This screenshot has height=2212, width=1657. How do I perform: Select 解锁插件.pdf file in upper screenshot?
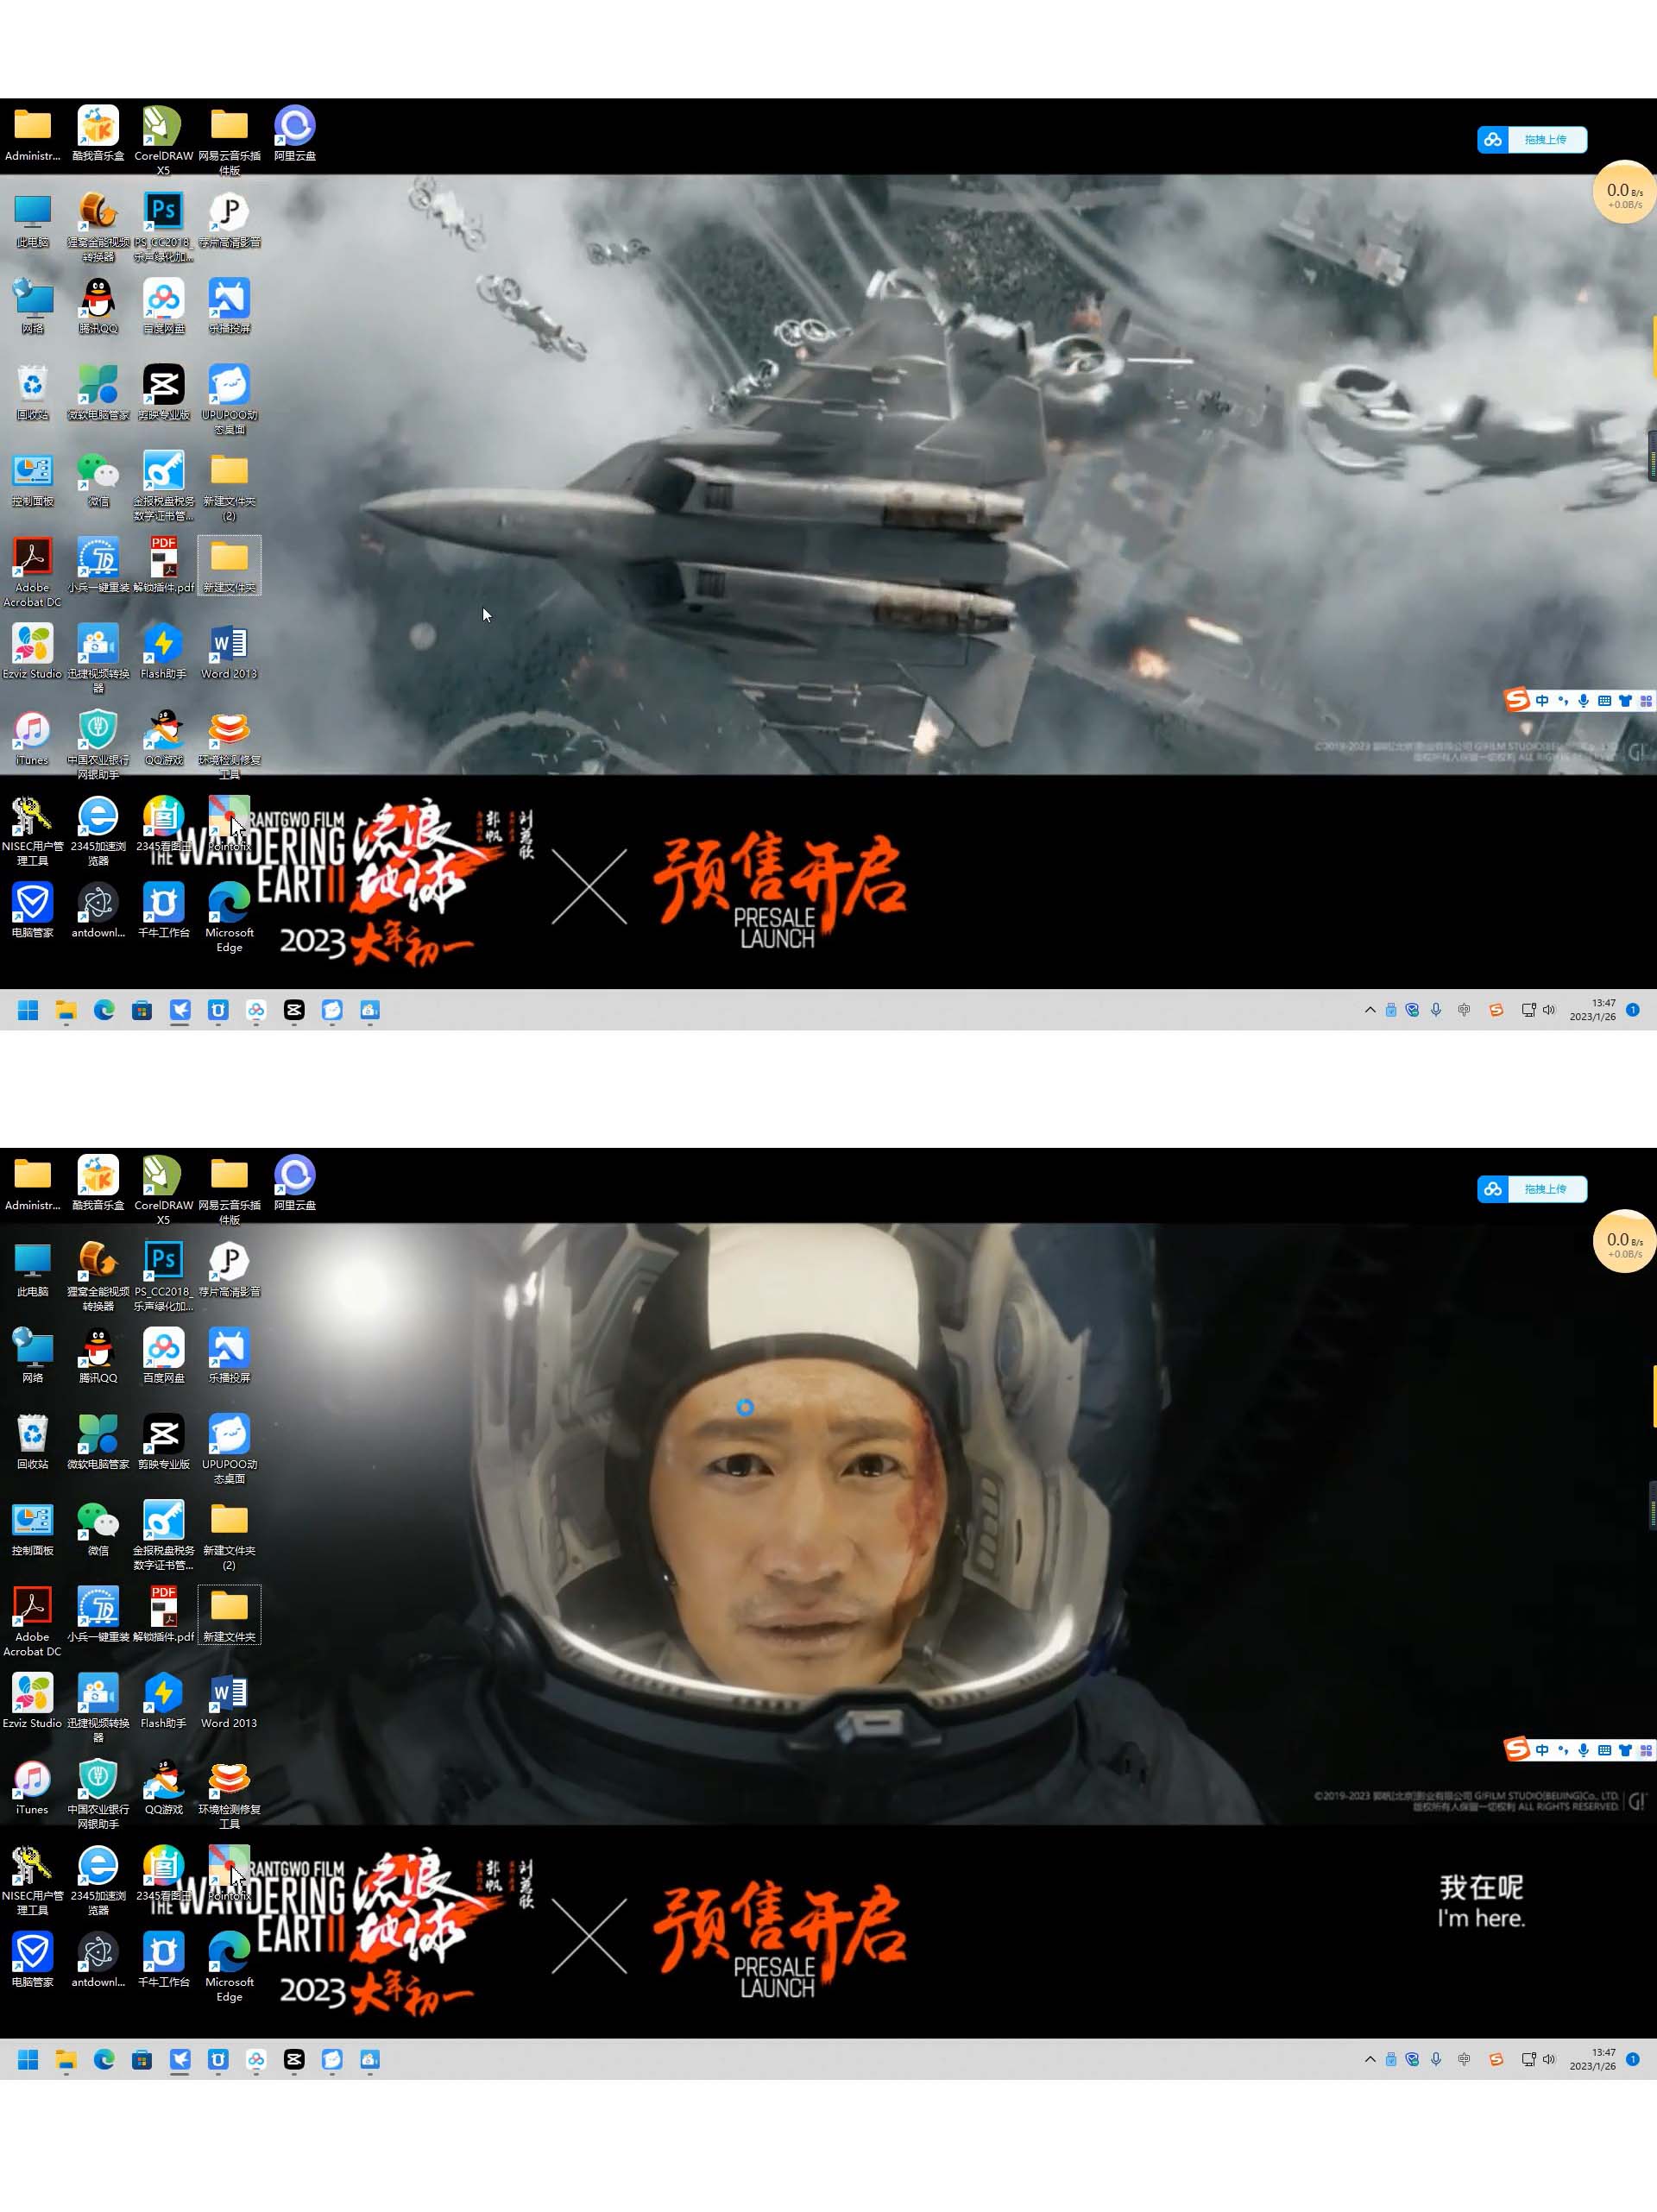tap(163, 564)
